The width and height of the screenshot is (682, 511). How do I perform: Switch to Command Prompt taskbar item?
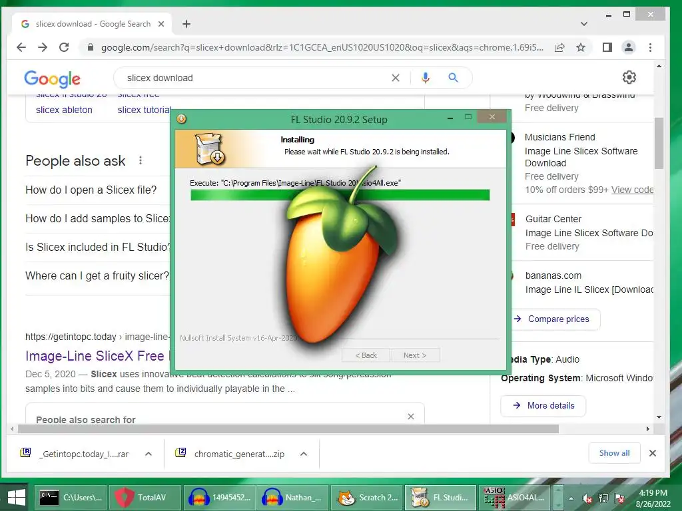(x=70, y=498)
